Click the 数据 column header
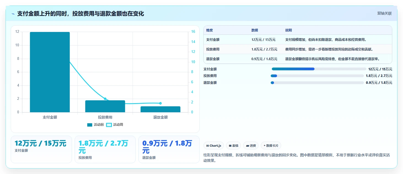The image size is (403, 174). pos(255,30)
